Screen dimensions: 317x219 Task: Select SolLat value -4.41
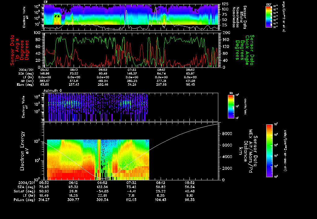131,191
